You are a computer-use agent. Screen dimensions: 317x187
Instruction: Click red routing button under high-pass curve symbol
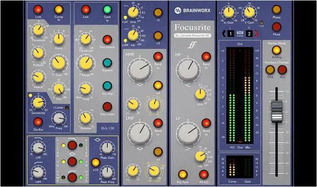coord(72,178)
